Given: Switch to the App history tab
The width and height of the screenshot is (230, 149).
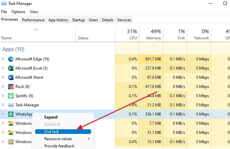Looking at the screenshot, I should tap(58, 20).
